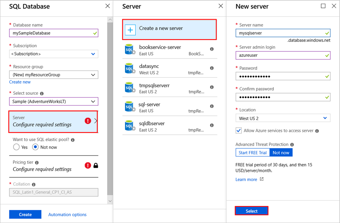Toggle Allow Azure services to access server

tap(238, 131)
